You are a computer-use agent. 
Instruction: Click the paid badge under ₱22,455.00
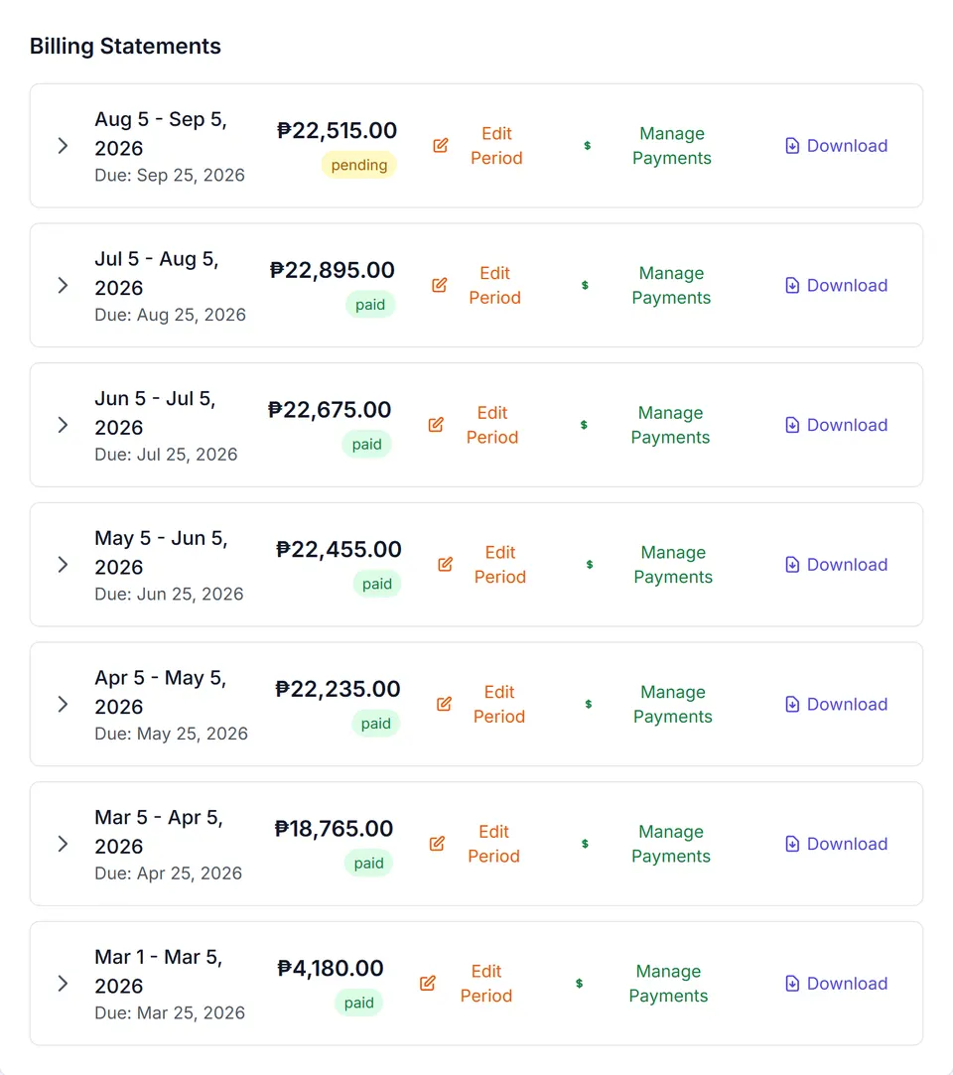(x=377, y=584)
